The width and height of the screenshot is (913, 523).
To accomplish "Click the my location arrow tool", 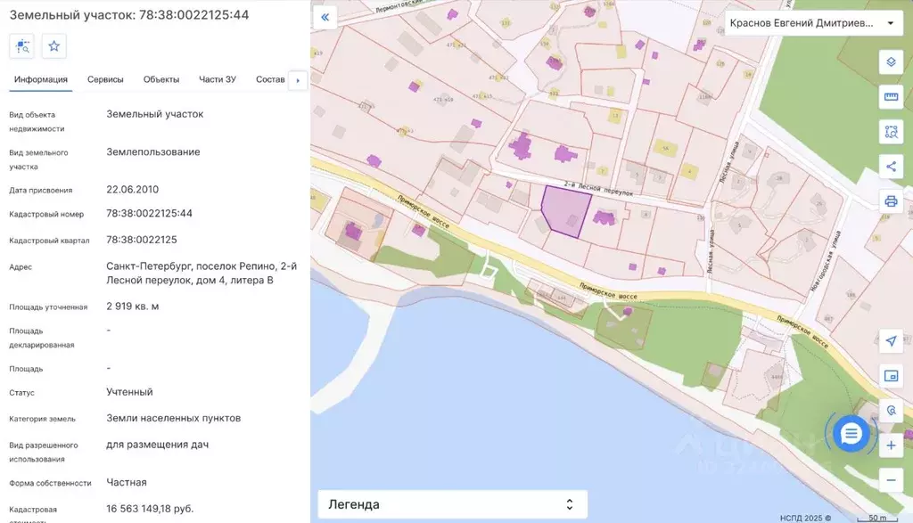I will click(891, 340).
